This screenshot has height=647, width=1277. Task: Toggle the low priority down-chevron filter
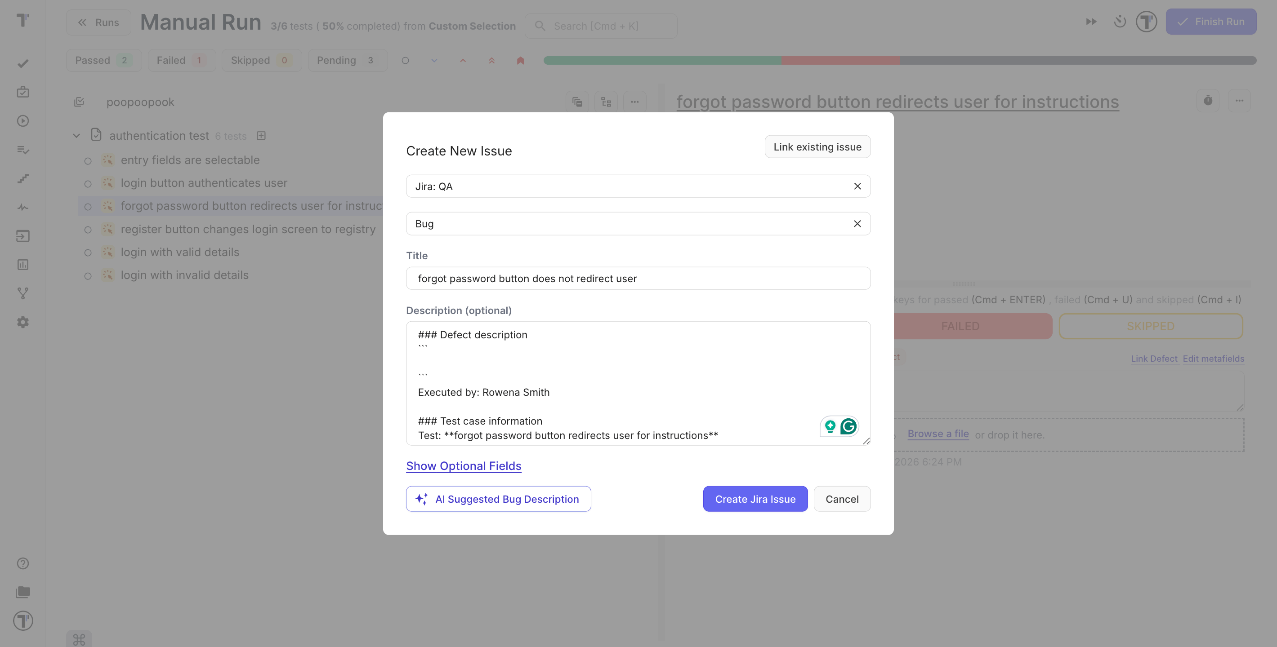tap(434, 61)
